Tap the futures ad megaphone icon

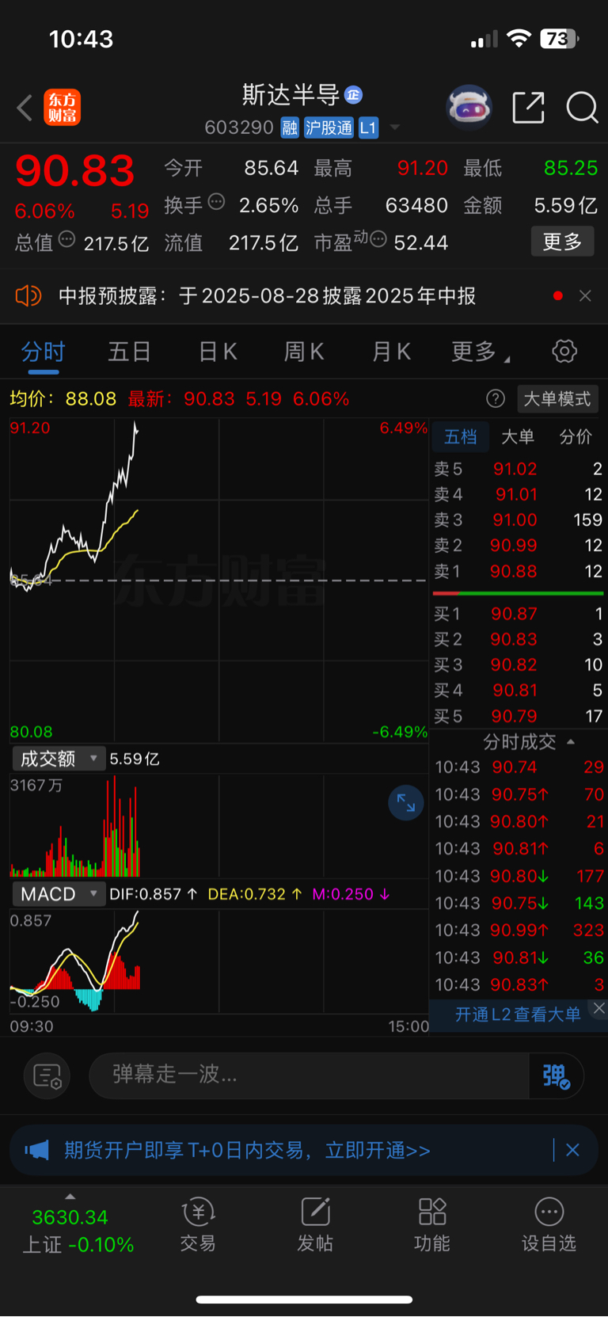tap(37, 1150)
